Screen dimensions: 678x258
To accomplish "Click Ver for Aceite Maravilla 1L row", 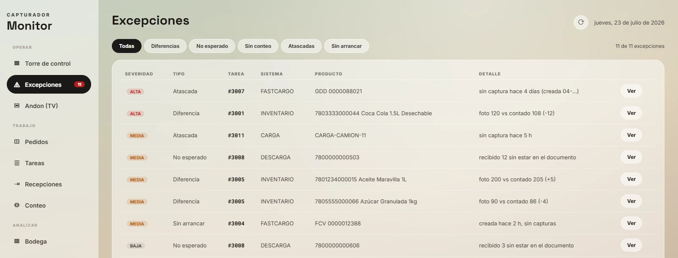I will [631, 179].
